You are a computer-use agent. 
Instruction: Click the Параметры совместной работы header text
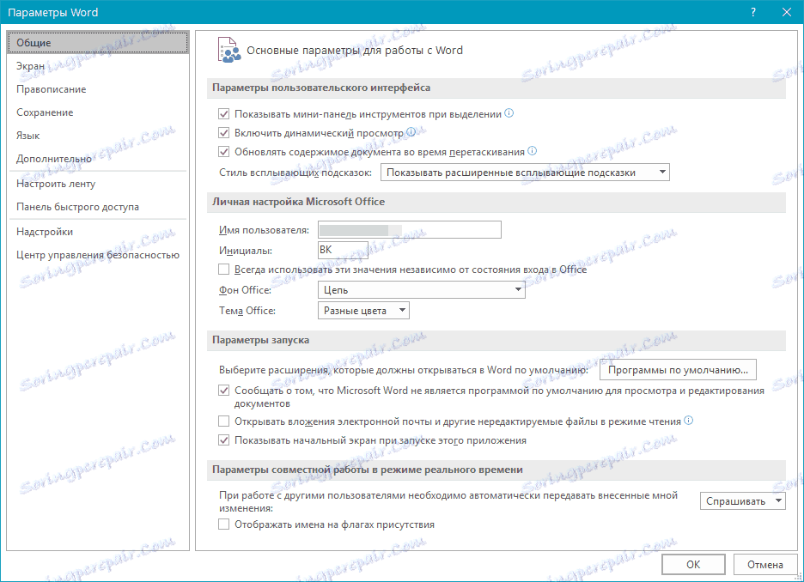click(368, 470)
